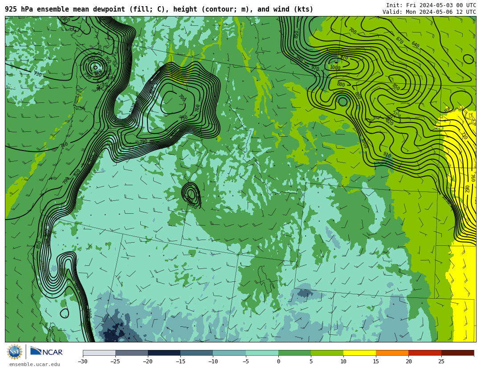
Task: Click the 10 colorbar tick label
Action: click(x=343, y=362)
